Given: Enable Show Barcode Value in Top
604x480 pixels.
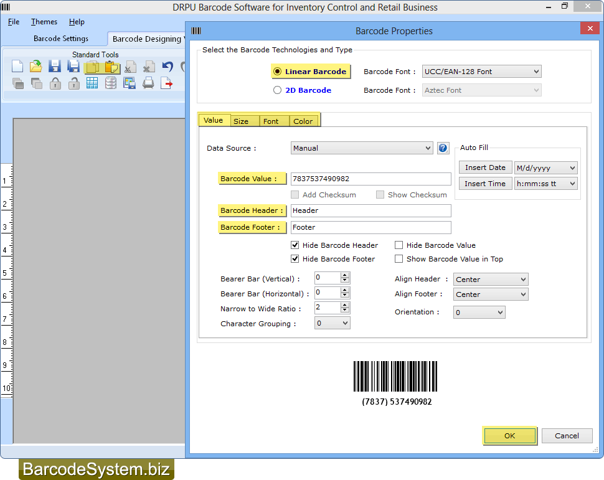Looking at the screenshot, I should click(399, 259).
